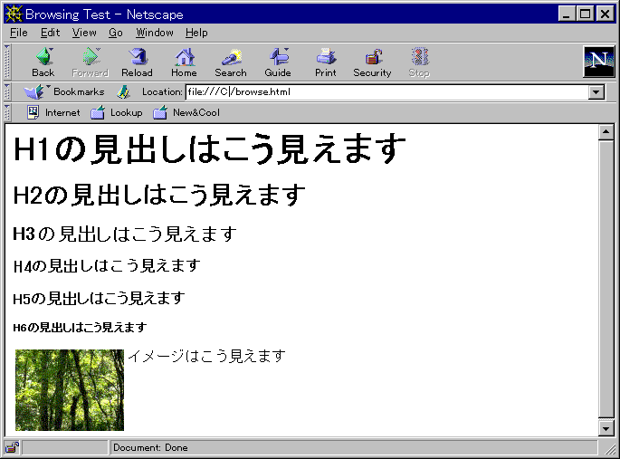Click the forest image thumbnail
This screenshot has width=620, height=459.
point(70,390)
